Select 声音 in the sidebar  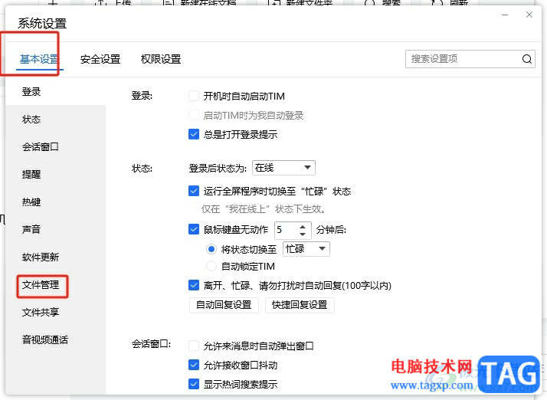click(31, 230)
